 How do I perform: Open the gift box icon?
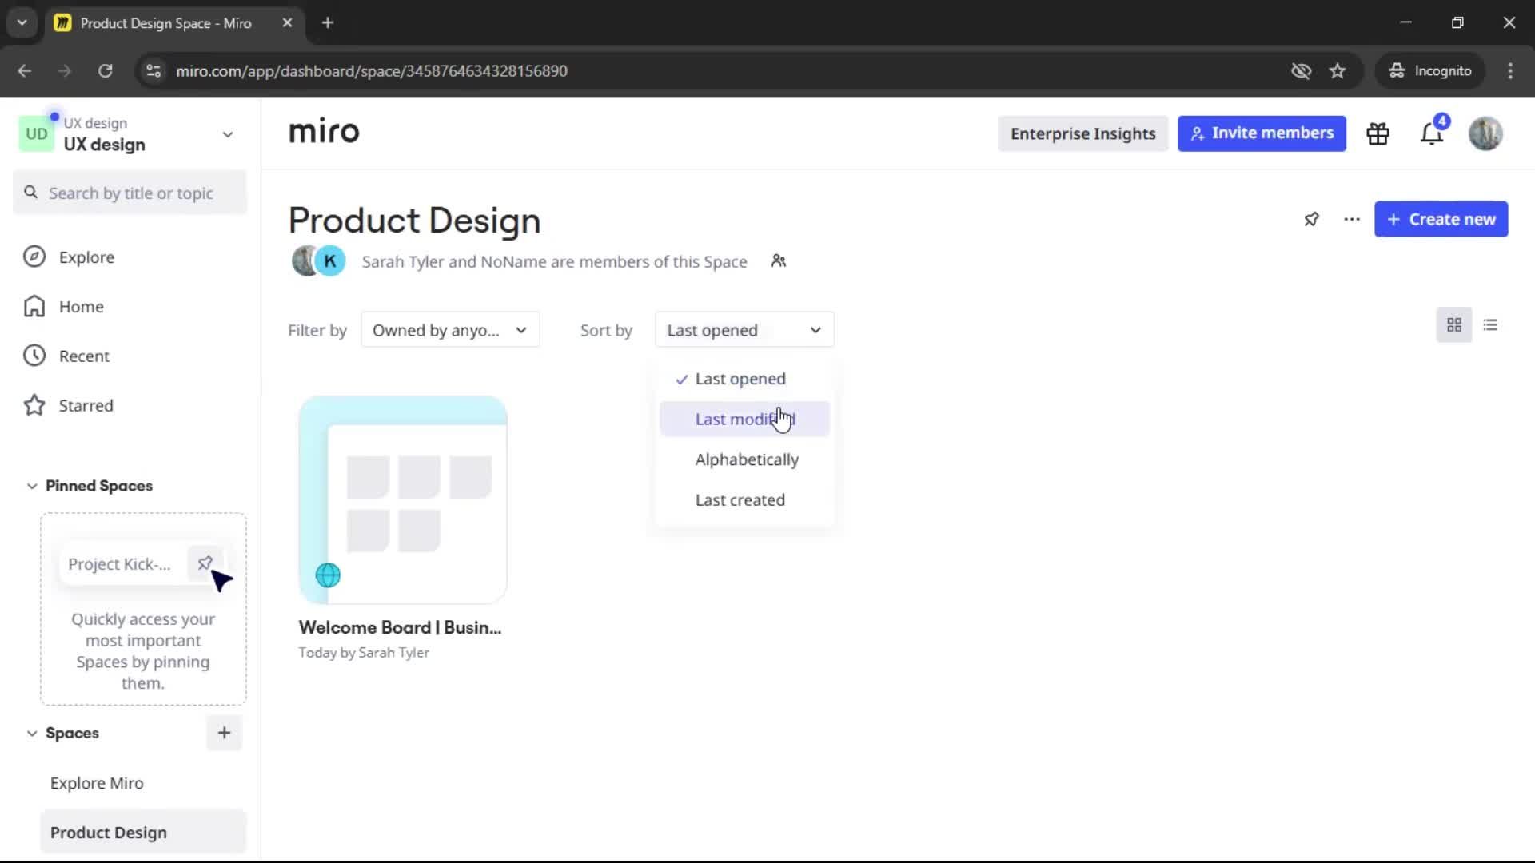(x=1378, y=133)
